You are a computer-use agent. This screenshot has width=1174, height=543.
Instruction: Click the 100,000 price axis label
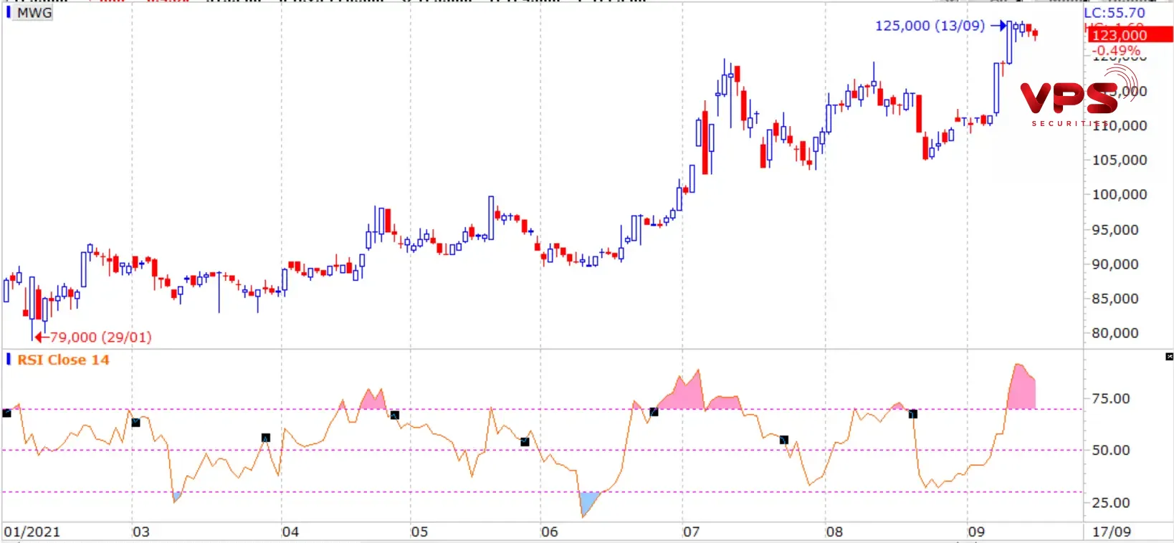[1119, 194]
